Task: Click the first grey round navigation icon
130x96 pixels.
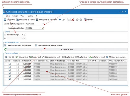Action: (77, 20)
